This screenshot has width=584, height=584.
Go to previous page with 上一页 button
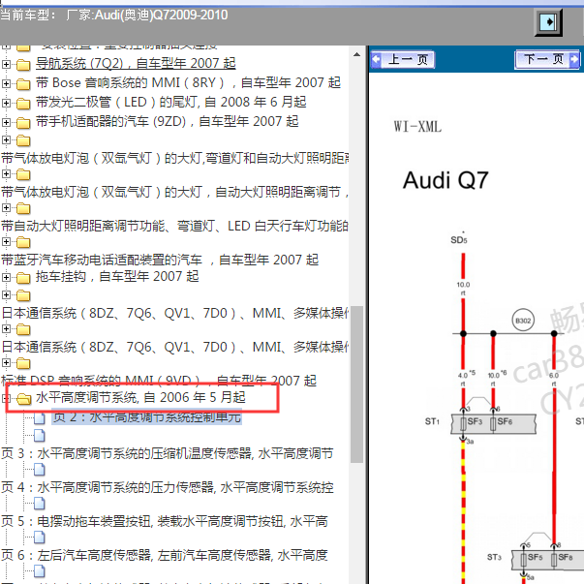point(403,59)
